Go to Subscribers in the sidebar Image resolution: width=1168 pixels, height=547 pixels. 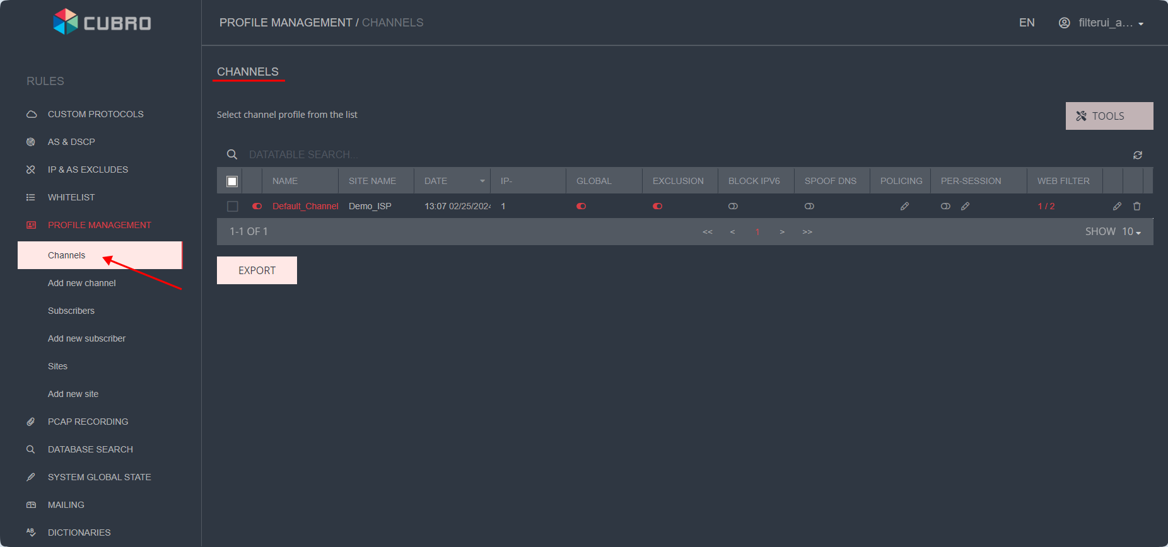71,311
